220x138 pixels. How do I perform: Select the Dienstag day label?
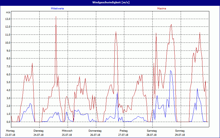[38, 131]
